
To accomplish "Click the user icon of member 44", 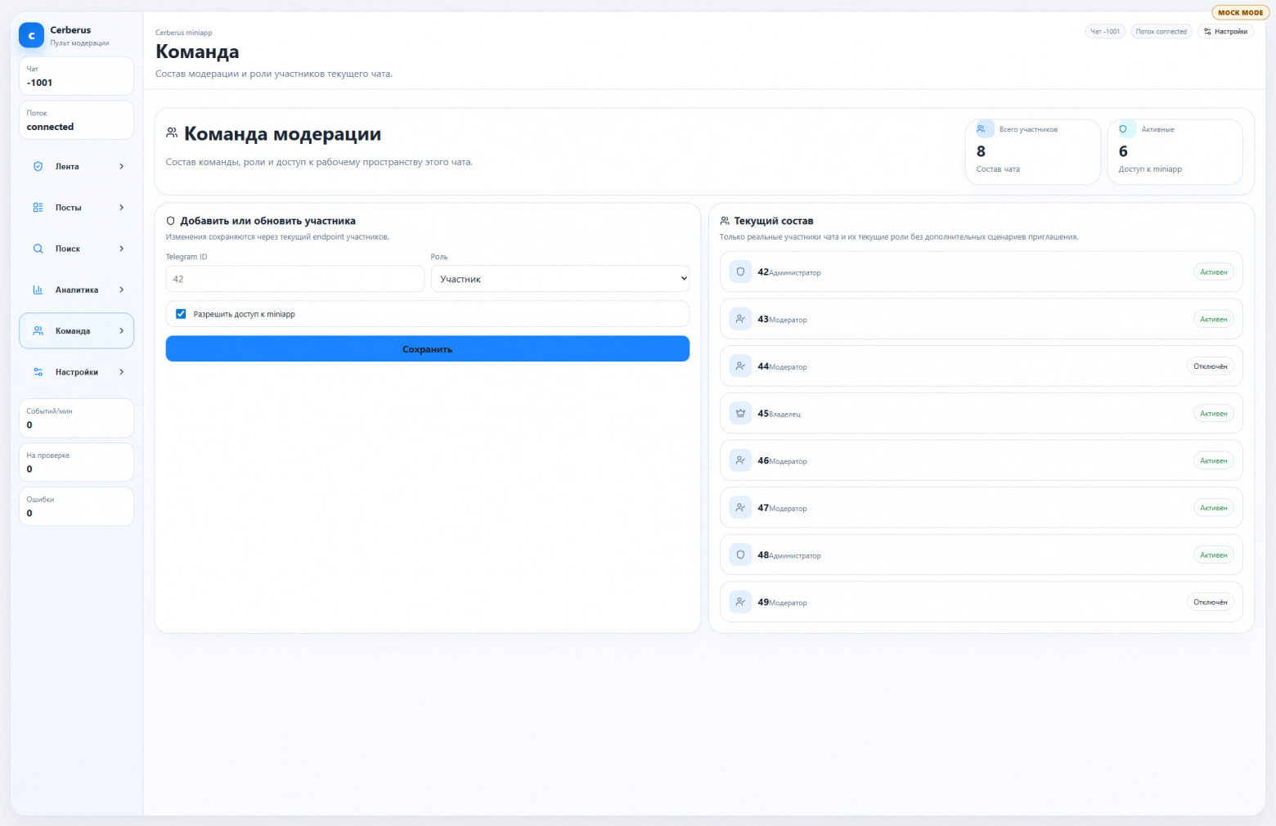I will click(x=740, y=366).
